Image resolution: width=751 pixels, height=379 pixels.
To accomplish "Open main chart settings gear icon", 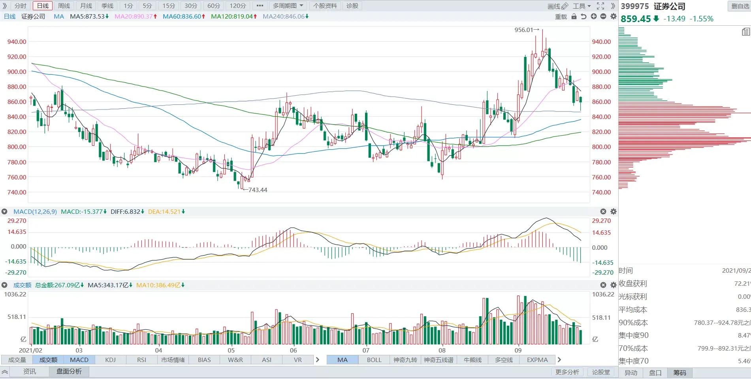I will click(613, 17).
